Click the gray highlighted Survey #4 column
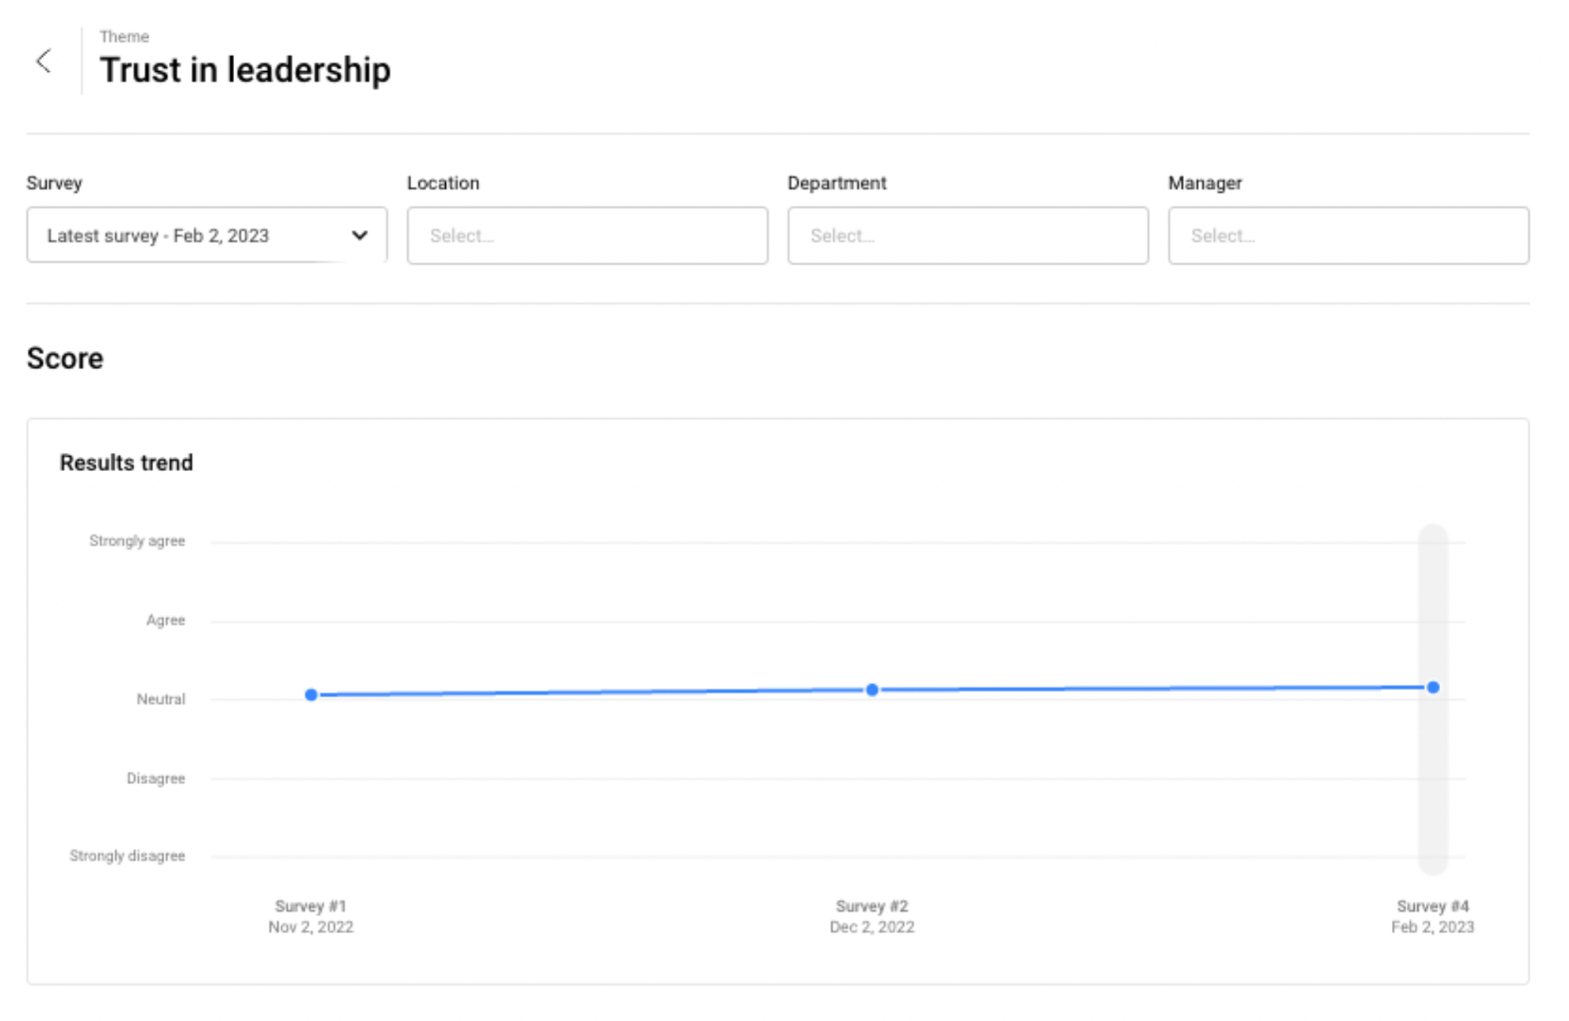 [x=1433, y=790]
